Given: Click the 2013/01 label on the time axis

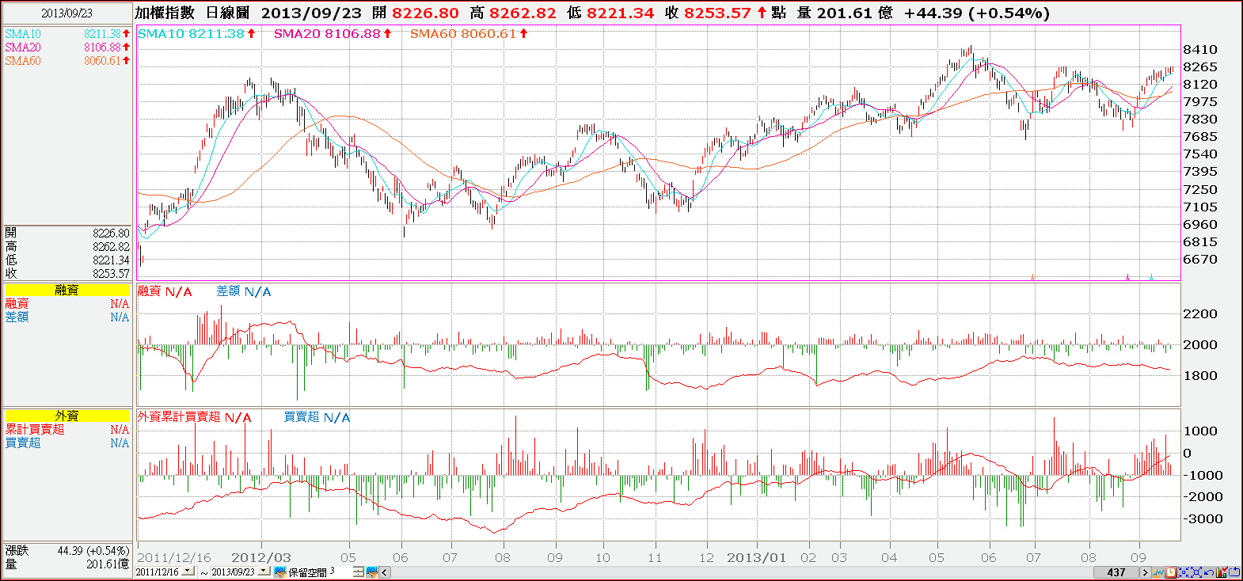Looking at the screenshot, I should (x=757, y=557).
